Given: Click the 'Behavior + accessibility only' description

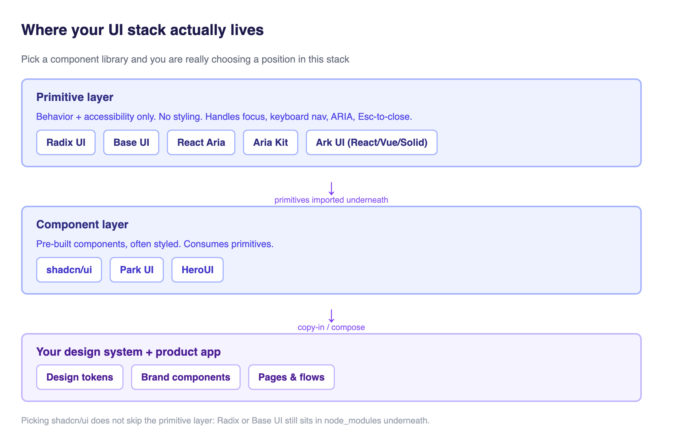Looking at the screenshot, I should pyautogui.click(x=224, y=117).
